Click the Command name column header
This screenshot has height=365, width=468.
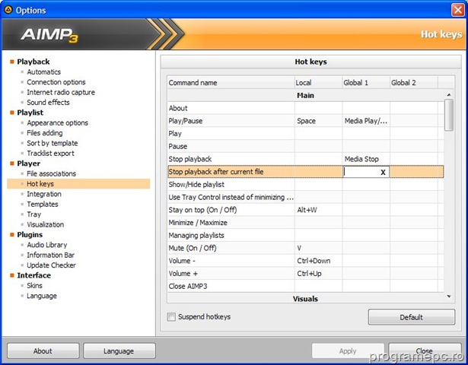coord(231,83)
